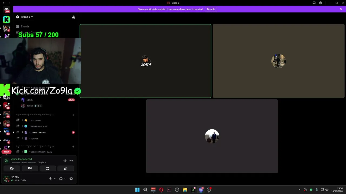Show hidden system tray icons
The width and height of the screenshot is (346, 194).
(x=299, y=190)
